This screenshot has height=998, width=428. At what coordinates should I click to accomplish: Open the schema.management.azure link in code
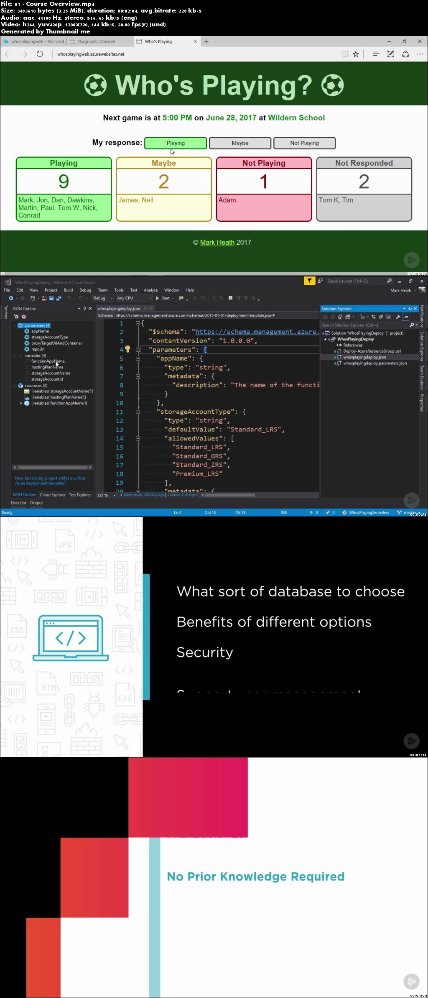coord(257,332)
